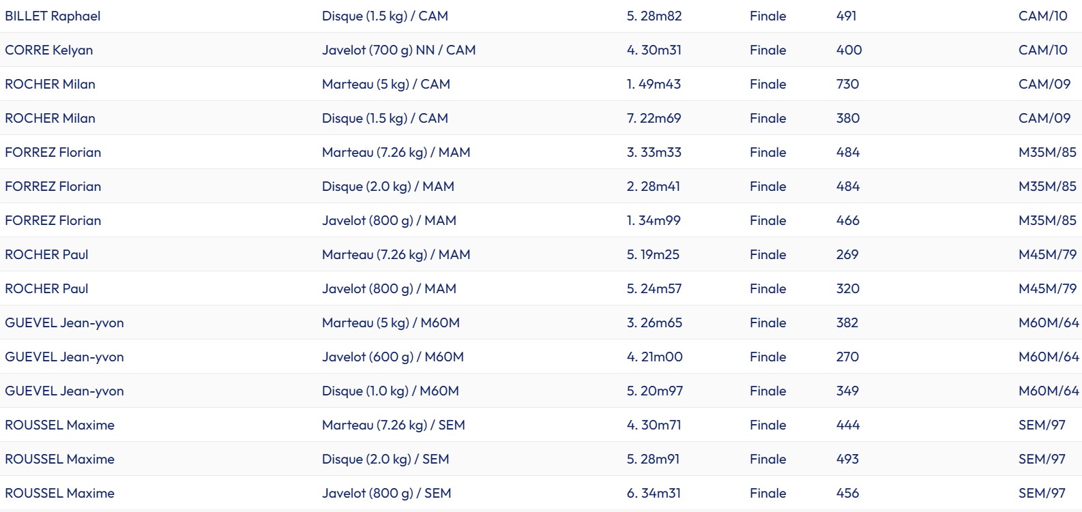Click FORREZ Florian in the Javelot (800 g) row
Viewport: 1082px width, 512px height.
(53, 220)
